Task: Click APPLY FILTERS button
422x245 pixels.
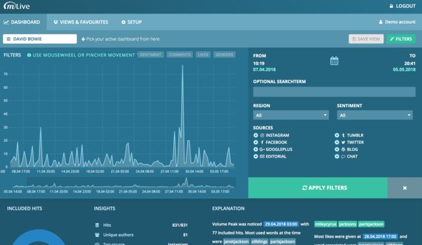Action: point(317,188)
